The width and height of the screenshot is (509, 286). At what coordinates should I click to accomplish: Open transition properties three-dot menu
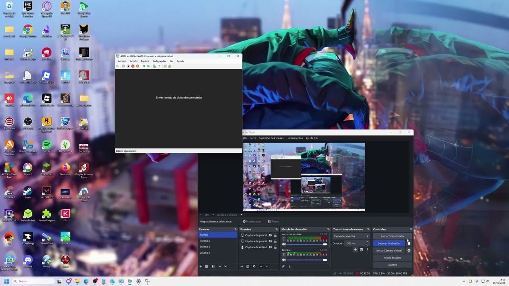coord(367,250)
